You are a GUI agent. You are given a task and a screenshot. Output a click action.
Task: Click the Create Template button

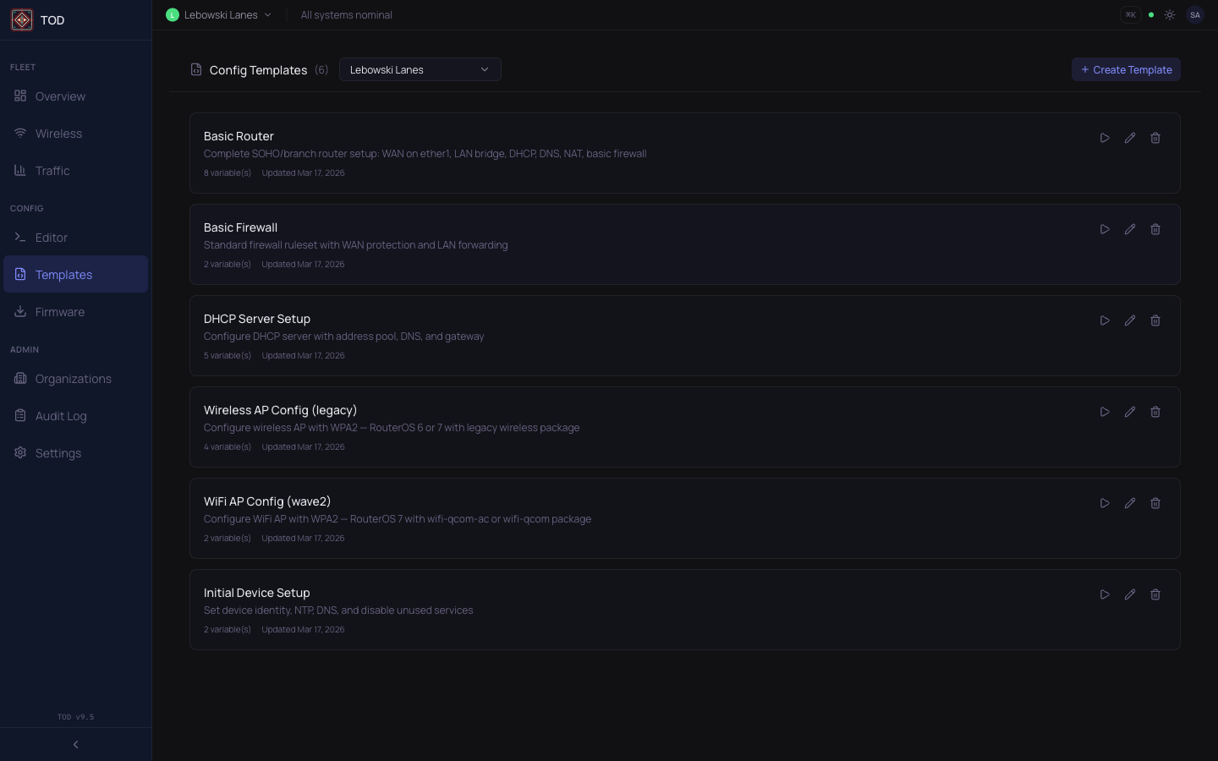pyautogui.click(x=1126, y=69)
